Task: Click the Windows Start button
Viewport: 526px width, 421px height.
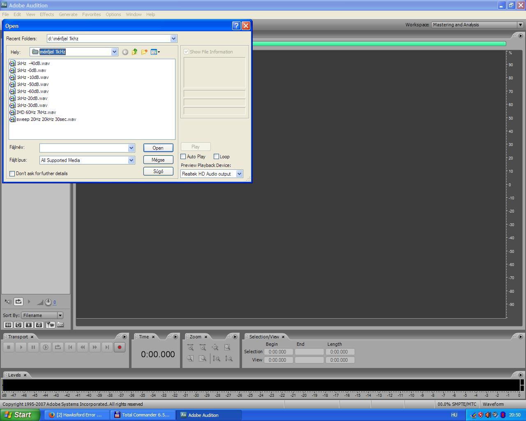Action: point(19,415)
